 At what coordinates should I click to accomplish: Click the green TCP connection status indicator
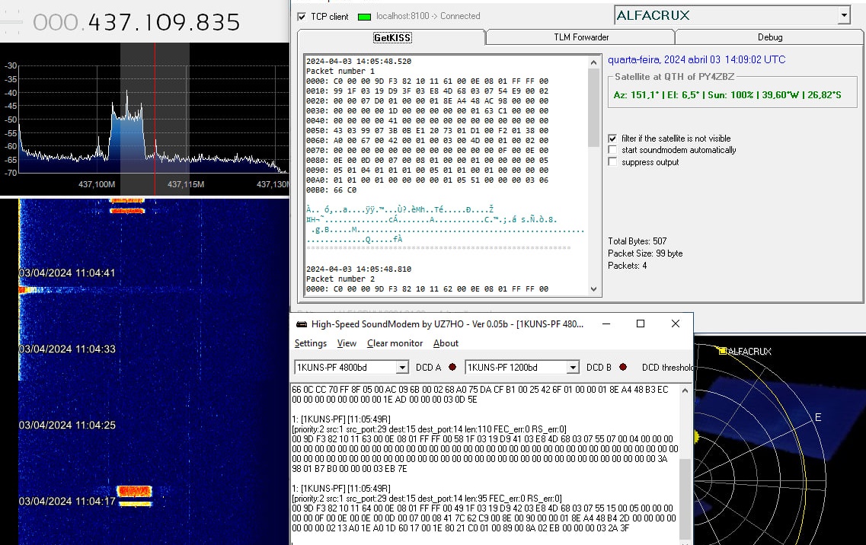pyautogui.click(x=364, y=17)
